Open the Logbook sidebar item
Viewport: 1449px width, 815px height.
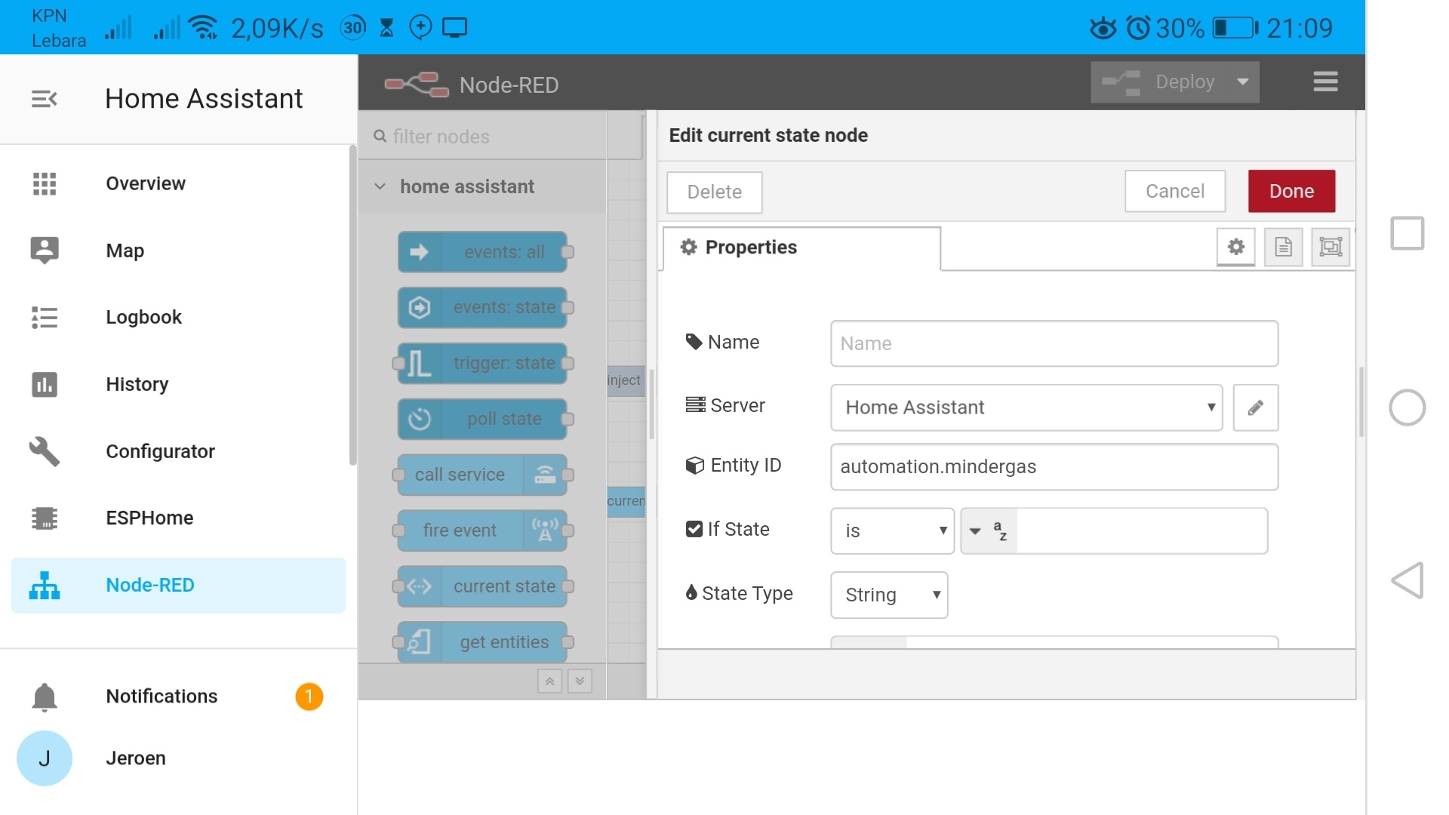click(x=143, y=317)
